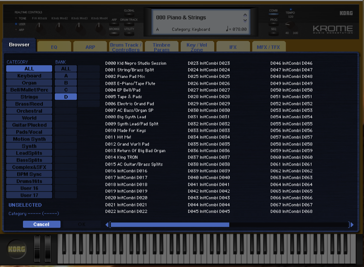Filter by Strings category
The image size is (364, 267).
[29, 97]
